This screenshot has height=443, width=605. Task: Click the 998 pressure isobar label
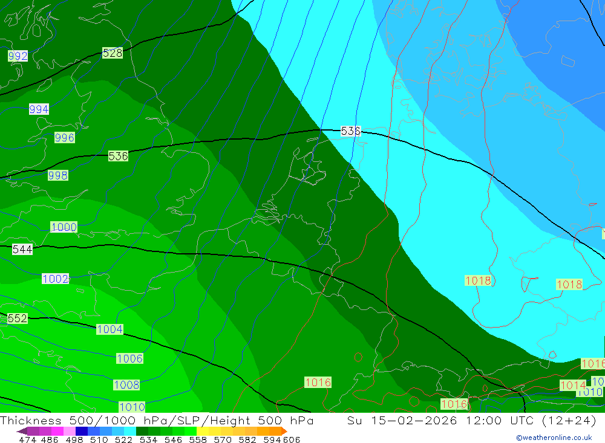[x=58, y=175]
